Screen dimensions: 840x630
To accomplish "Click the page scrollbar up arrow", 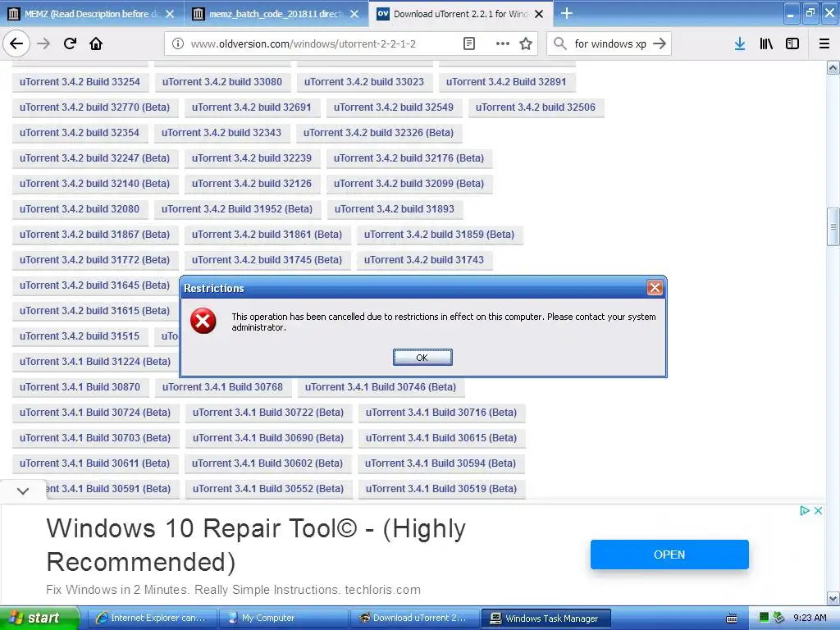I will [x=833, y=67].
